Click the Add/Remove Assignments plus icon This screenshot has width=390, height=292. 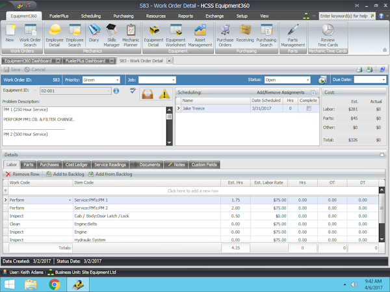tap(313, 93)
